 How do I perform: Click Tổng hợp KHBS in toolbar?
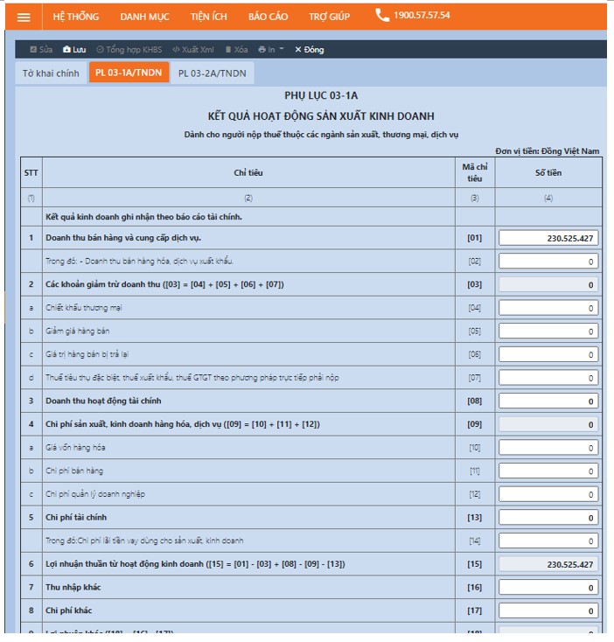(129, 50)
